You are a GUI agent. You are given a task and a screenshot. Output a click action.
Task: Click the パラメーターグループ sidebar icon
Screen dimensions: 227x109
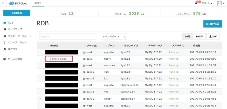click(x=5, y=36)
